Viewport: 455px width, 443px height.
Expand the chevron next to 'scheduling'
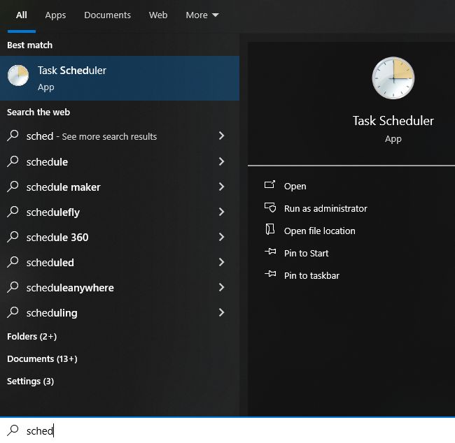pyautogui.click(x=221, y=312)
